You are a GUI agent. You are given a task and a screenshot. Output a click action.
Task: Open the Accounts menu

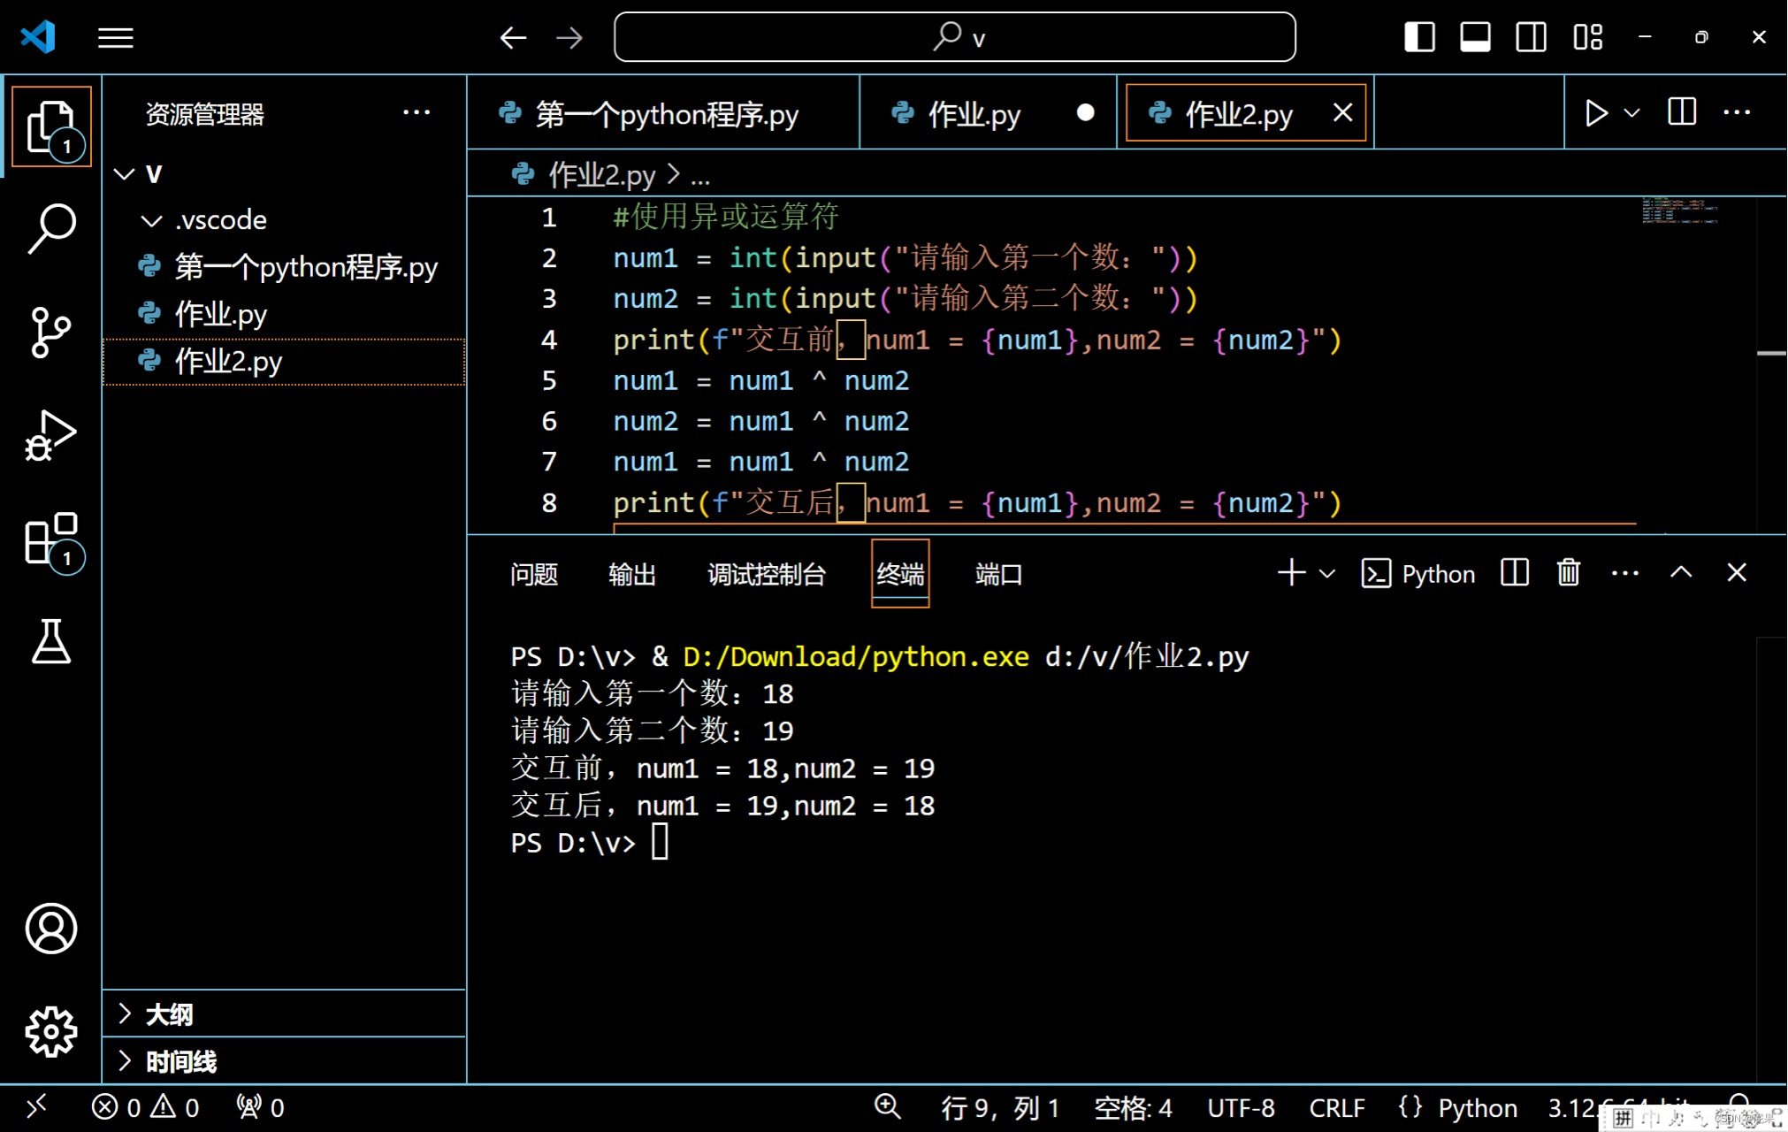51,928
